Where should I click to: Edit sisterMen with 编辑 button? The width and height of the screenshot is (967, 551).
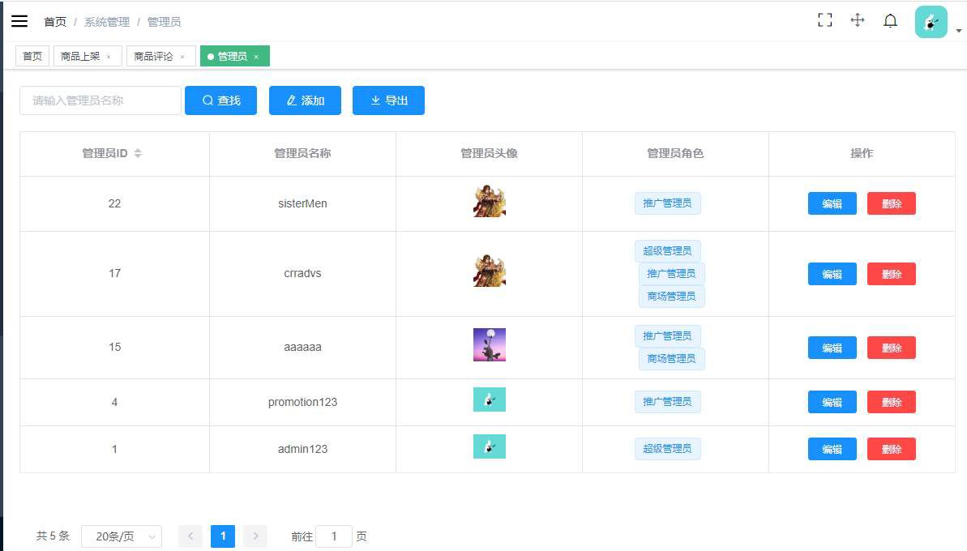coord(832,203)
